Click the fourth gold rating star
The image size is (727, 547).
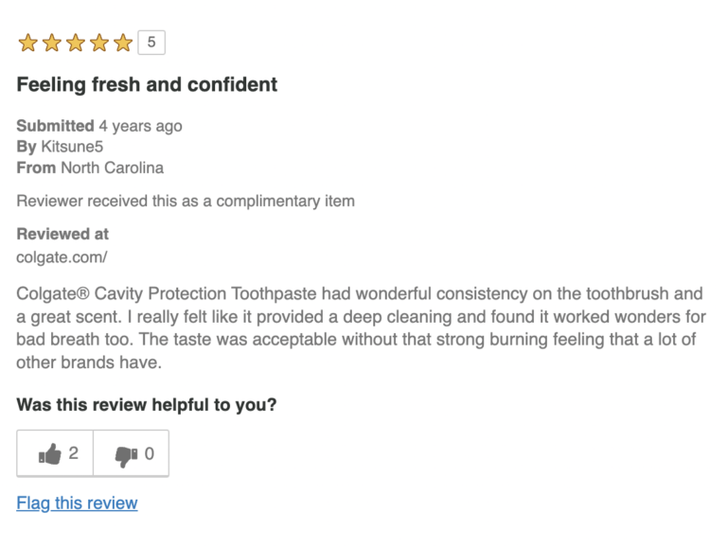pos(99,43)
